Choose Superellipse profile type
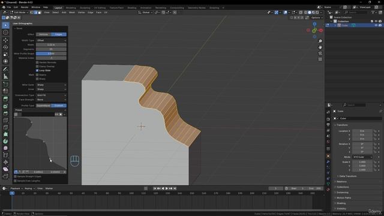The width and height of the screenshot is (384, 216). 44,106
